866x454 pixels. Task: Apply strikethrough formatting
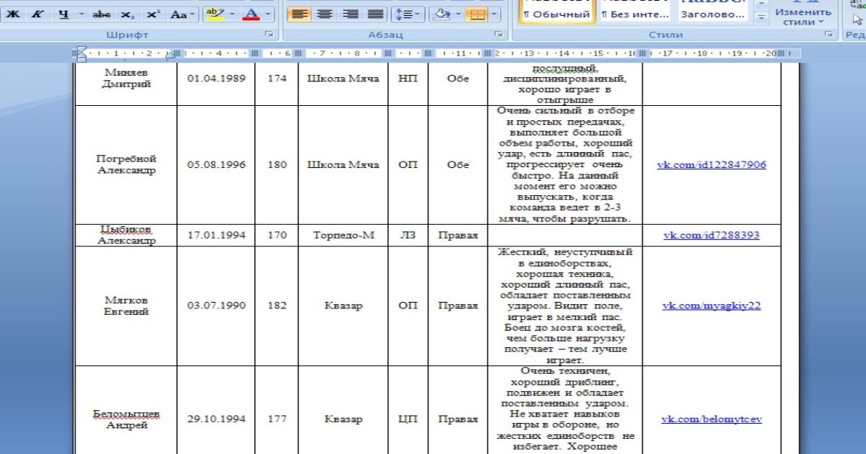pos(100,14)
